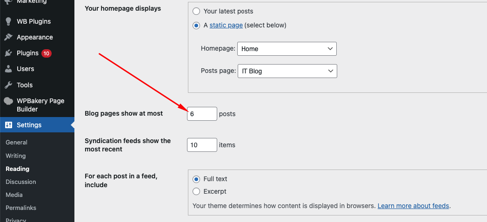The width and height of the screenshot is (487, 222).
Task: Click the Appearance paintbrush icon
Action: 8,37
